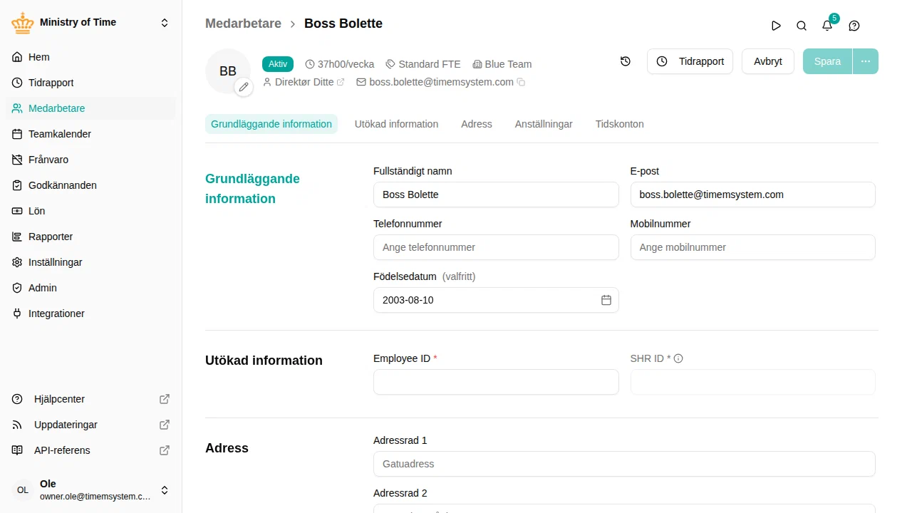Screen dimensions: 912x513
Task: Click the Avbryt button
Action: [x=768, y=61]
